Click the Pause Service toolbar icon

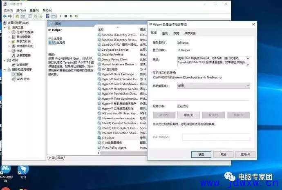click(x=71, y=16)
